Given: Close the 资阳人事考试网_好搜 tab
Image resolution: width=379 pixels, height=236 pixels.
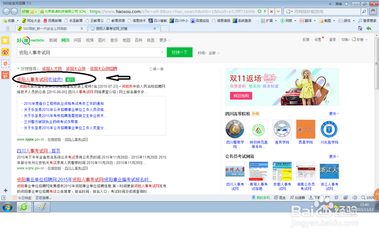Looking at the screenshot, I should click(155, 28).
